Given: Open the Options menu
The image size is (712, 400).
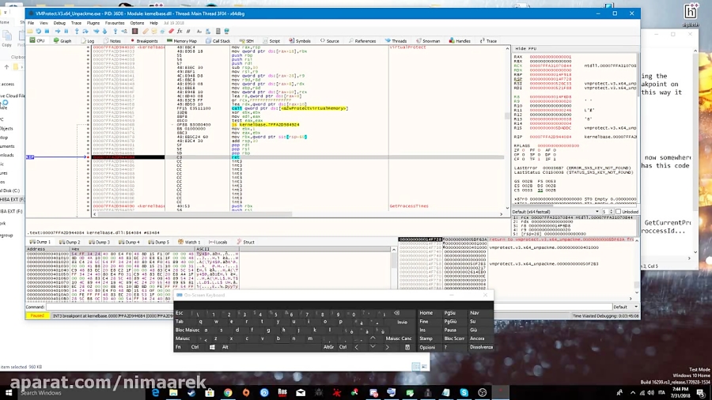Looking at the screenshot, I should tap(137, 23).
